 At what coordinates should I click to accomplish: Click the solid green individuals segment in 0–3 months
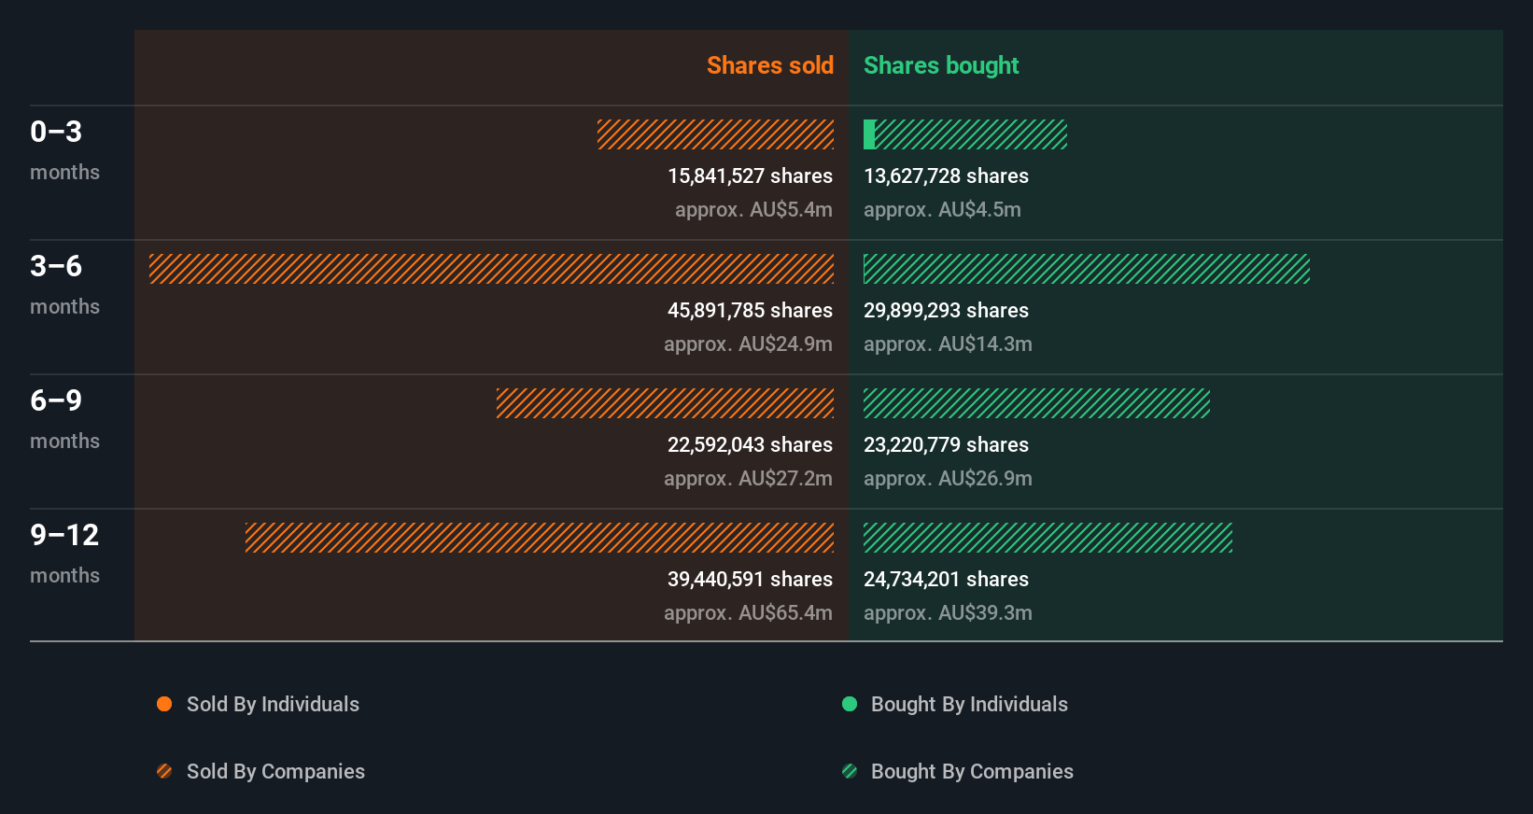[x=869, y=134]
